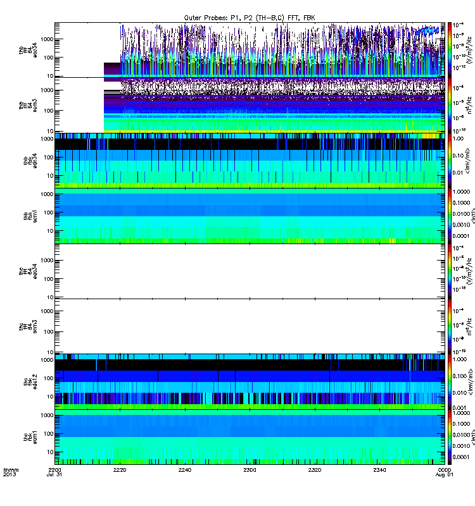Image resolution: width=475 pixels, height=506 pixels.
Task: Select the '2320' time axis label
Action: [315, 470]
